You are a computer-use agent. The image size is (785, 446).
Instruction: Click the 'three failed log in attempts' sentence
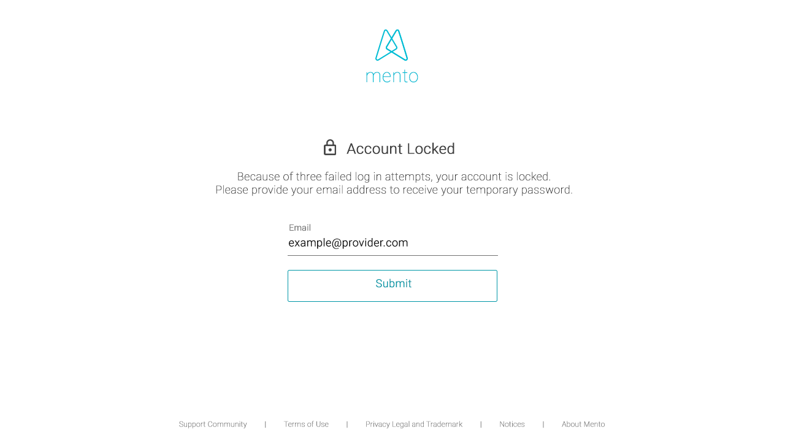pos(394,177)
